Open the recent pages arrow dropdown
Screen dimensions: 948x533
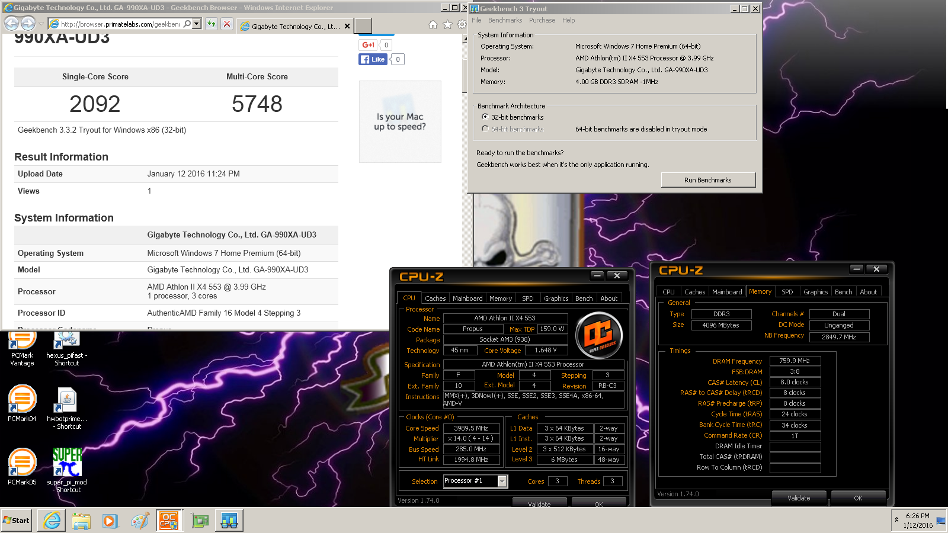pyautogui.click(x=41, y=24)
